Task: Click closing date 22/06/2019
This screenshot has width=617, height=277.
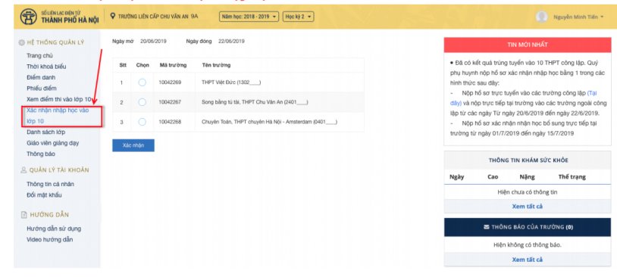Action: 231,42
